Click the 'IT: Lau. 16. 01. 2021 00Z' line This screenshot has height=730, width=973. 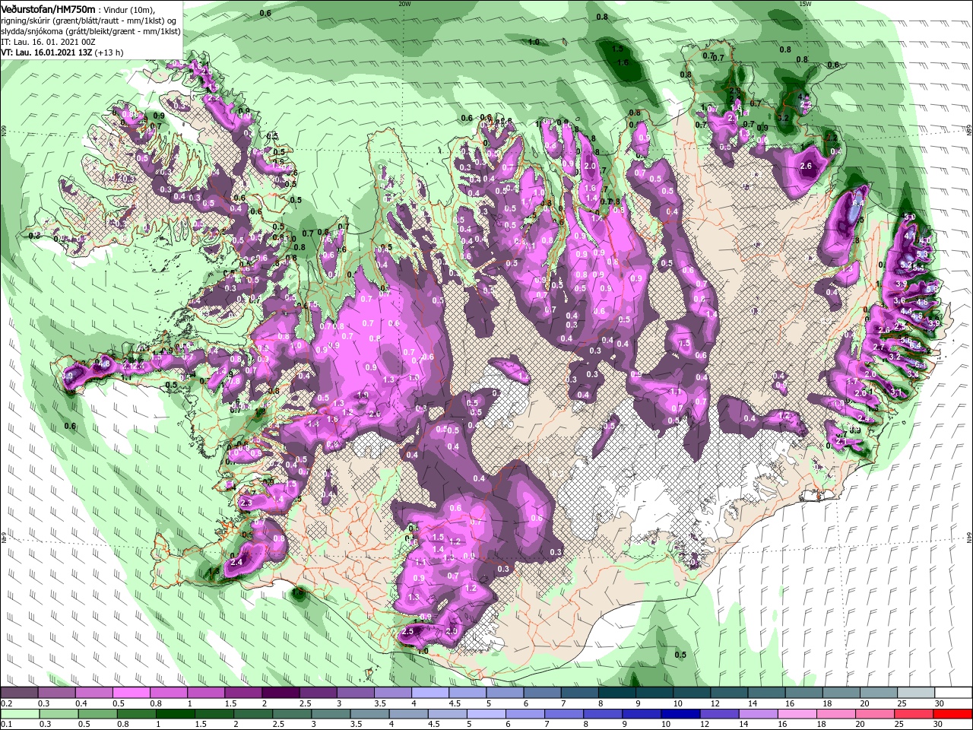coord(49,42)
